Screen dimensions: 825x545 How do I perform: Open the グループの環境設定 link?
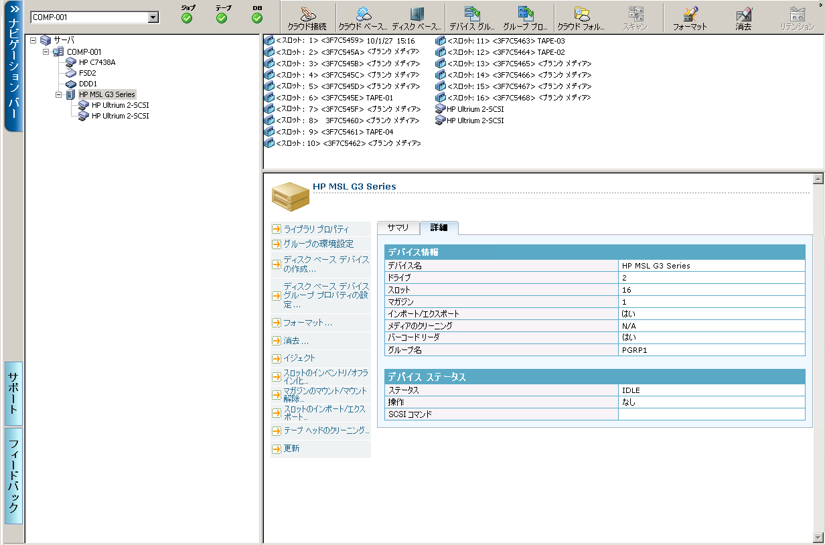pyautogui.click(x=318, y=244)
